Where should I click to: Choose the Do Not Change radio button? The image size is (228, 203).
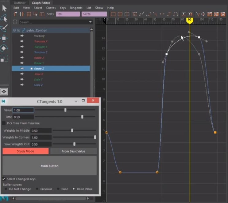coord(6,189)
